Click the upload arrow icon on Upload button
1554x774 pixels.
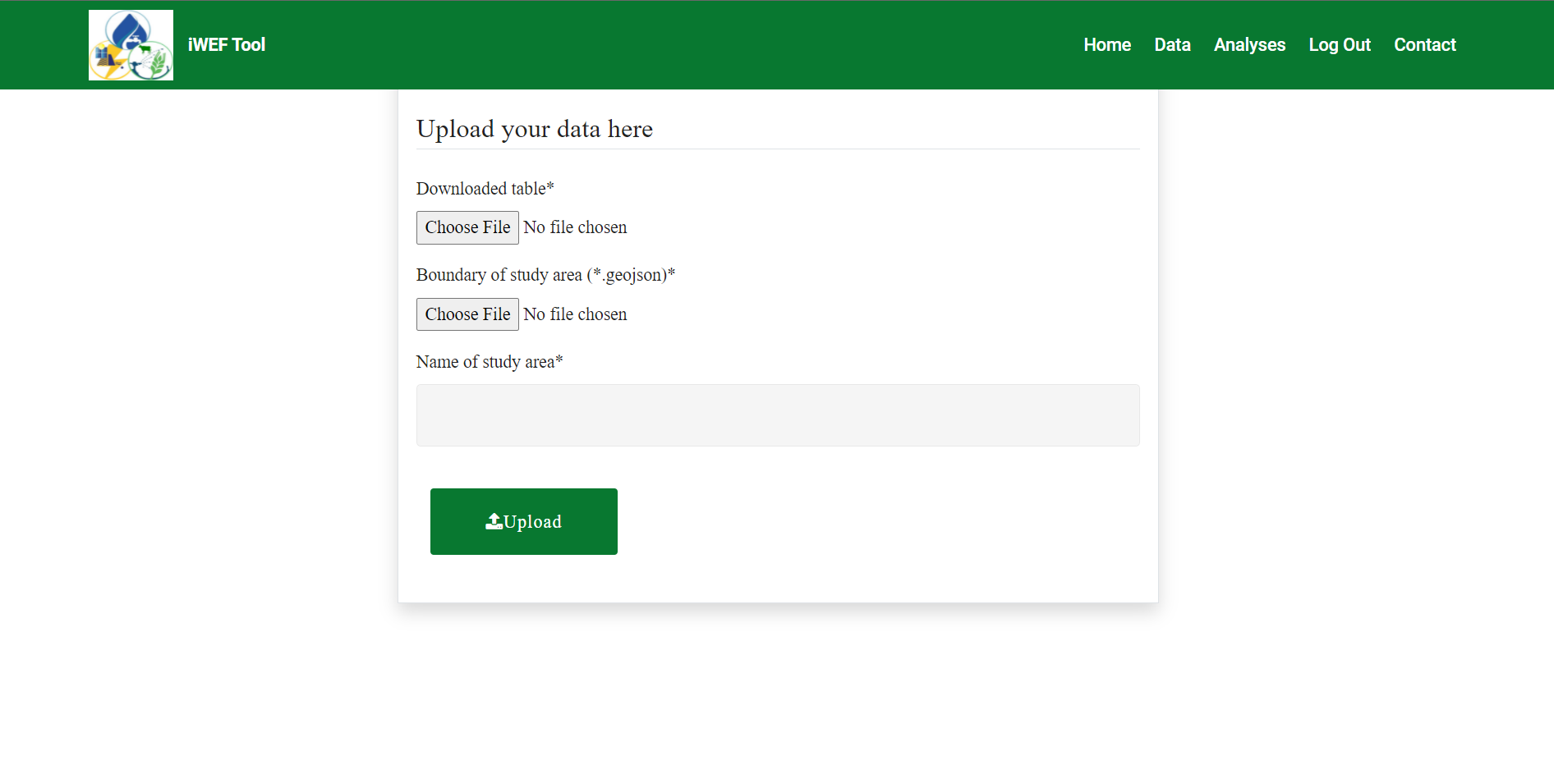coord(493,520)
